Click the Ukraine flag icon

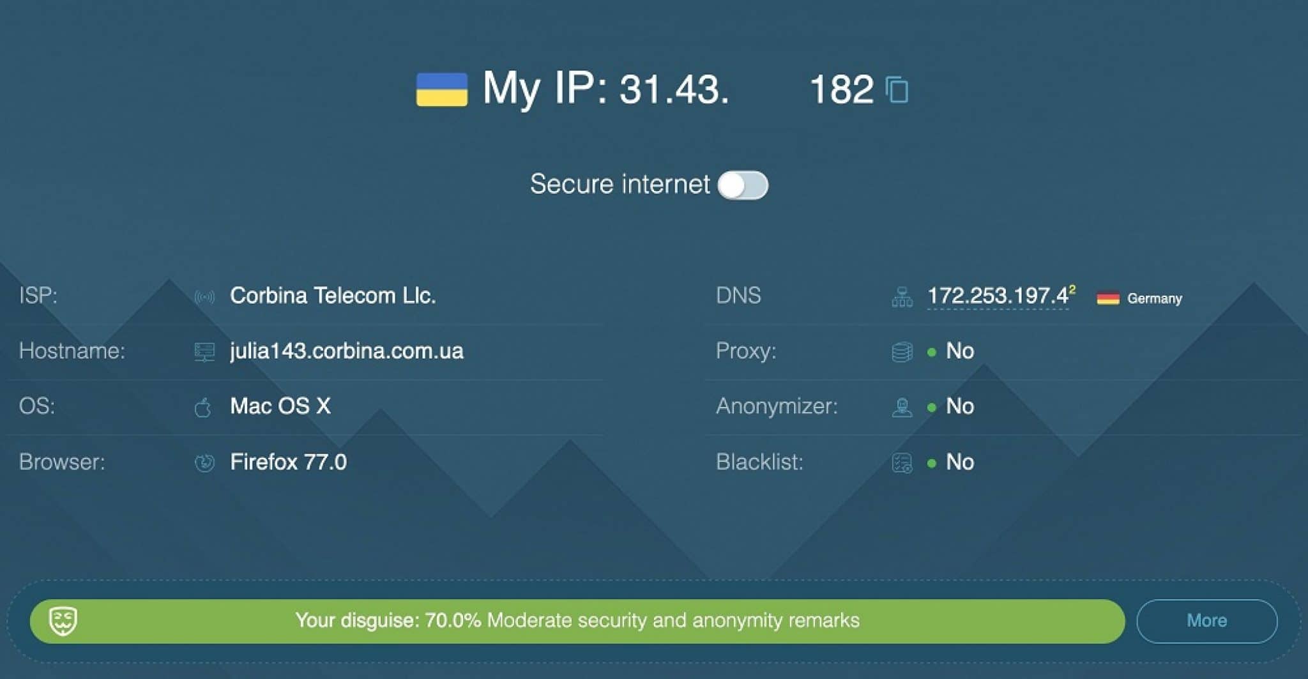[442, 89]
